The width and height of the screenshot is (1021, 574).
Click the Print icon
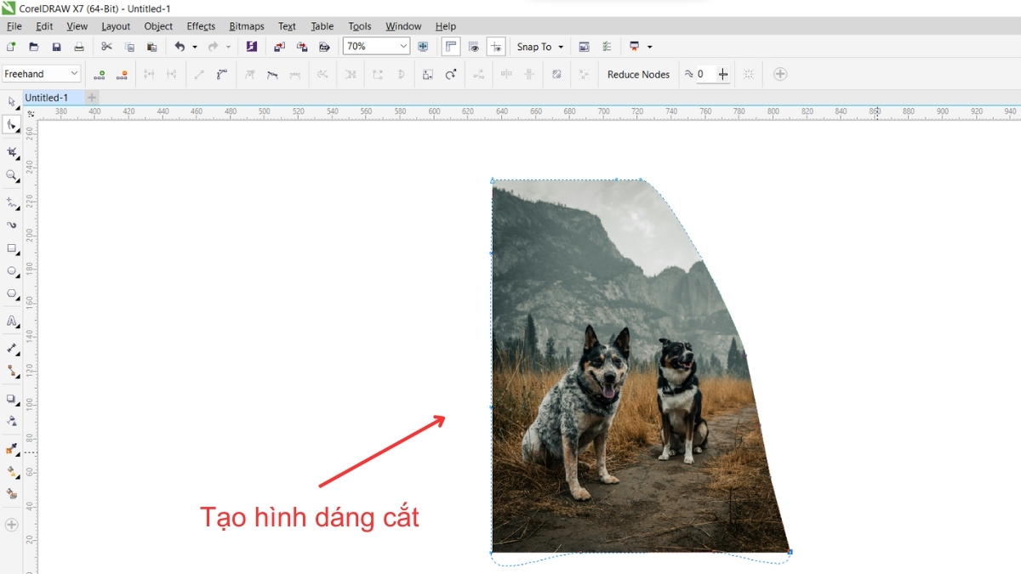79,47
